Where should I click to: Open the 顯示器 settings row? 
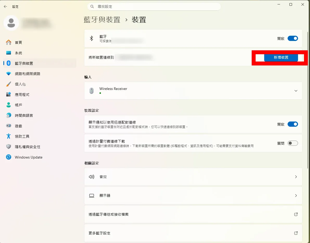coord(193,196)
